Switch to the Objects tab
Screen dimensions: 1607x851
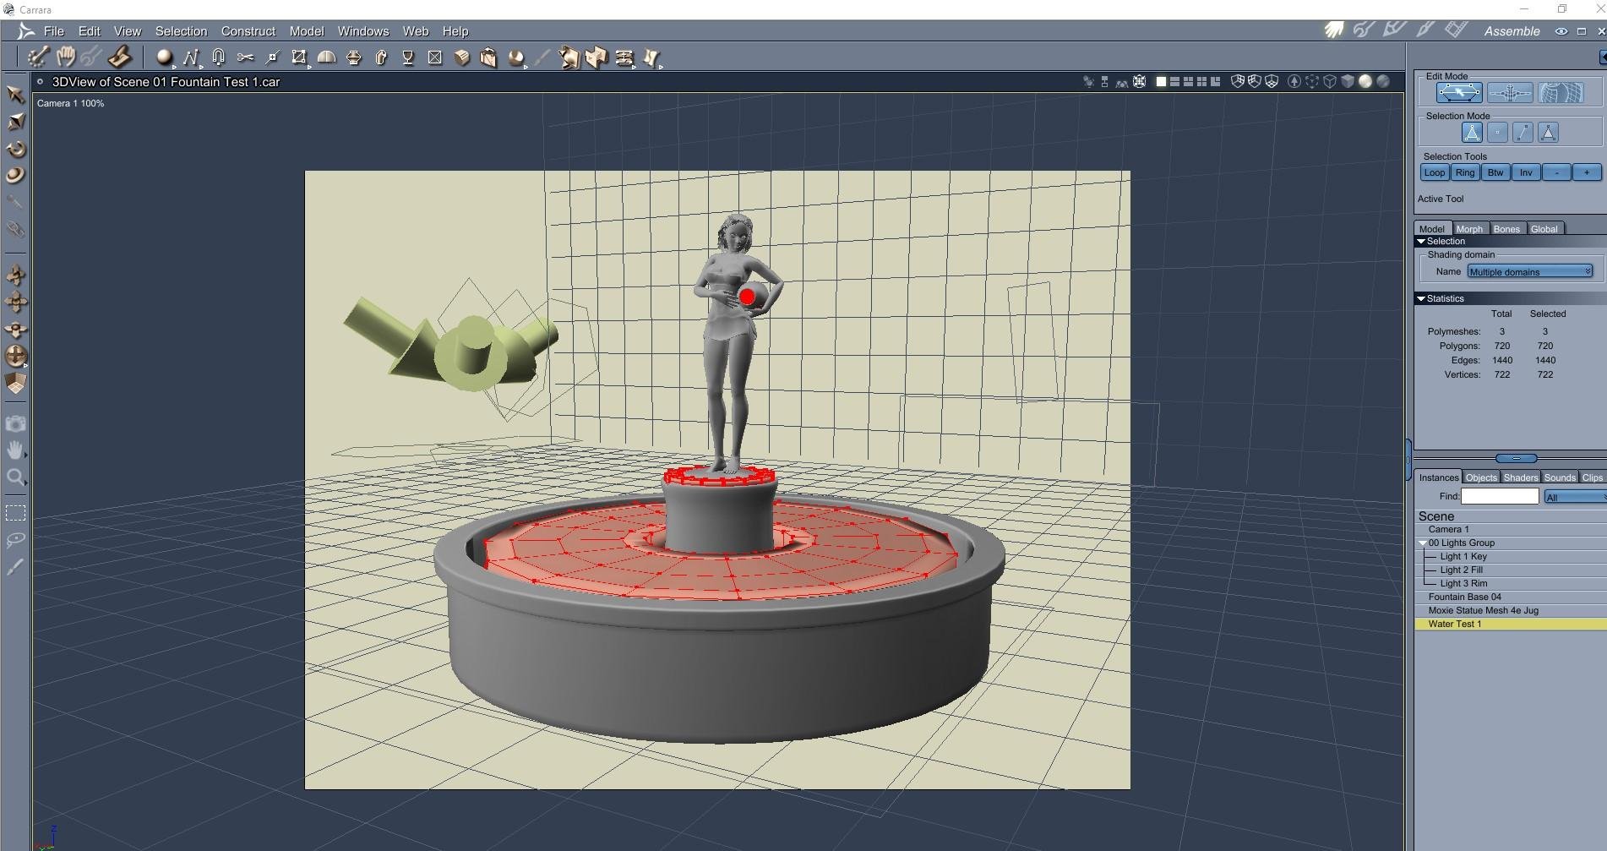pos(1481,477)
